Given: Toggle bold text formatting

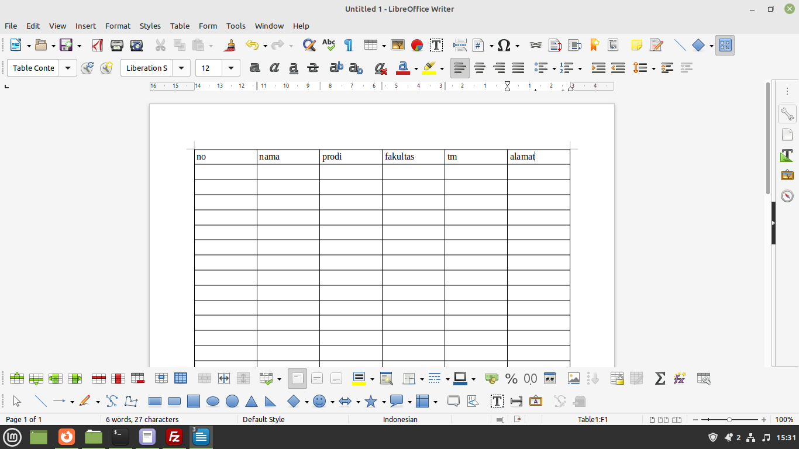Looking at the screenshot, I should pyautogui.click(x=255, y=68).
